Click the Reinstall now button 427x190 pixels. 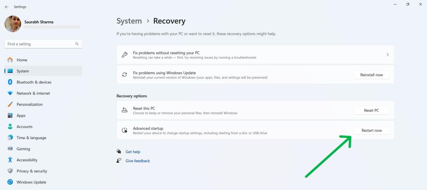(x=371, y=75)
